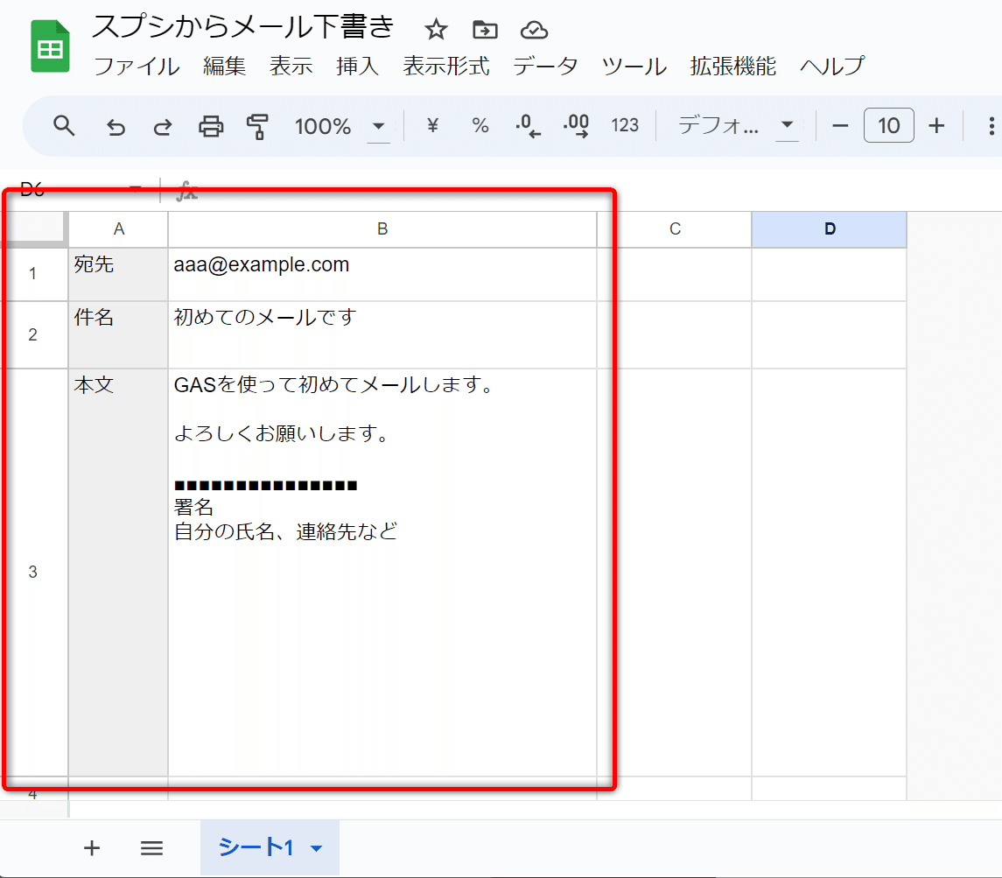Select the cell with GASを使って初めてメールします
Image resolution: width=1002 pixels, height=878 pixels.
point(382,572)
